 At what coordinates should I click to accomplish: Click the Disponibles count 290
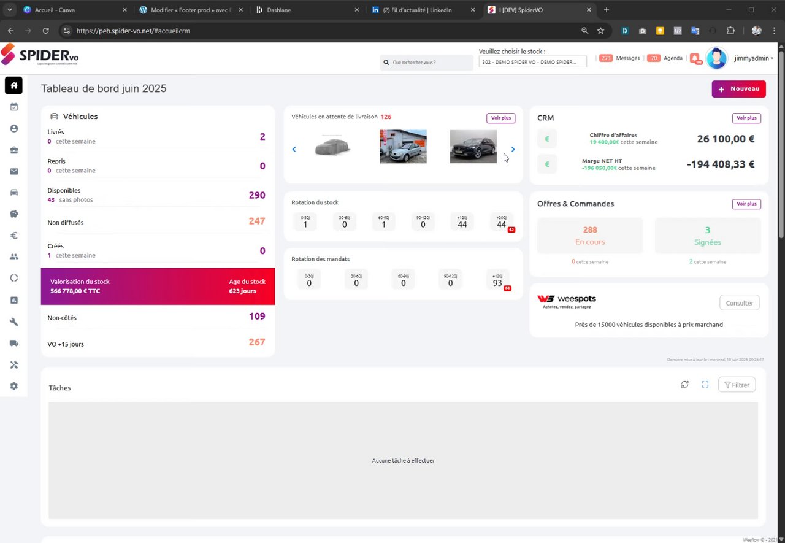tap(257, 195)
